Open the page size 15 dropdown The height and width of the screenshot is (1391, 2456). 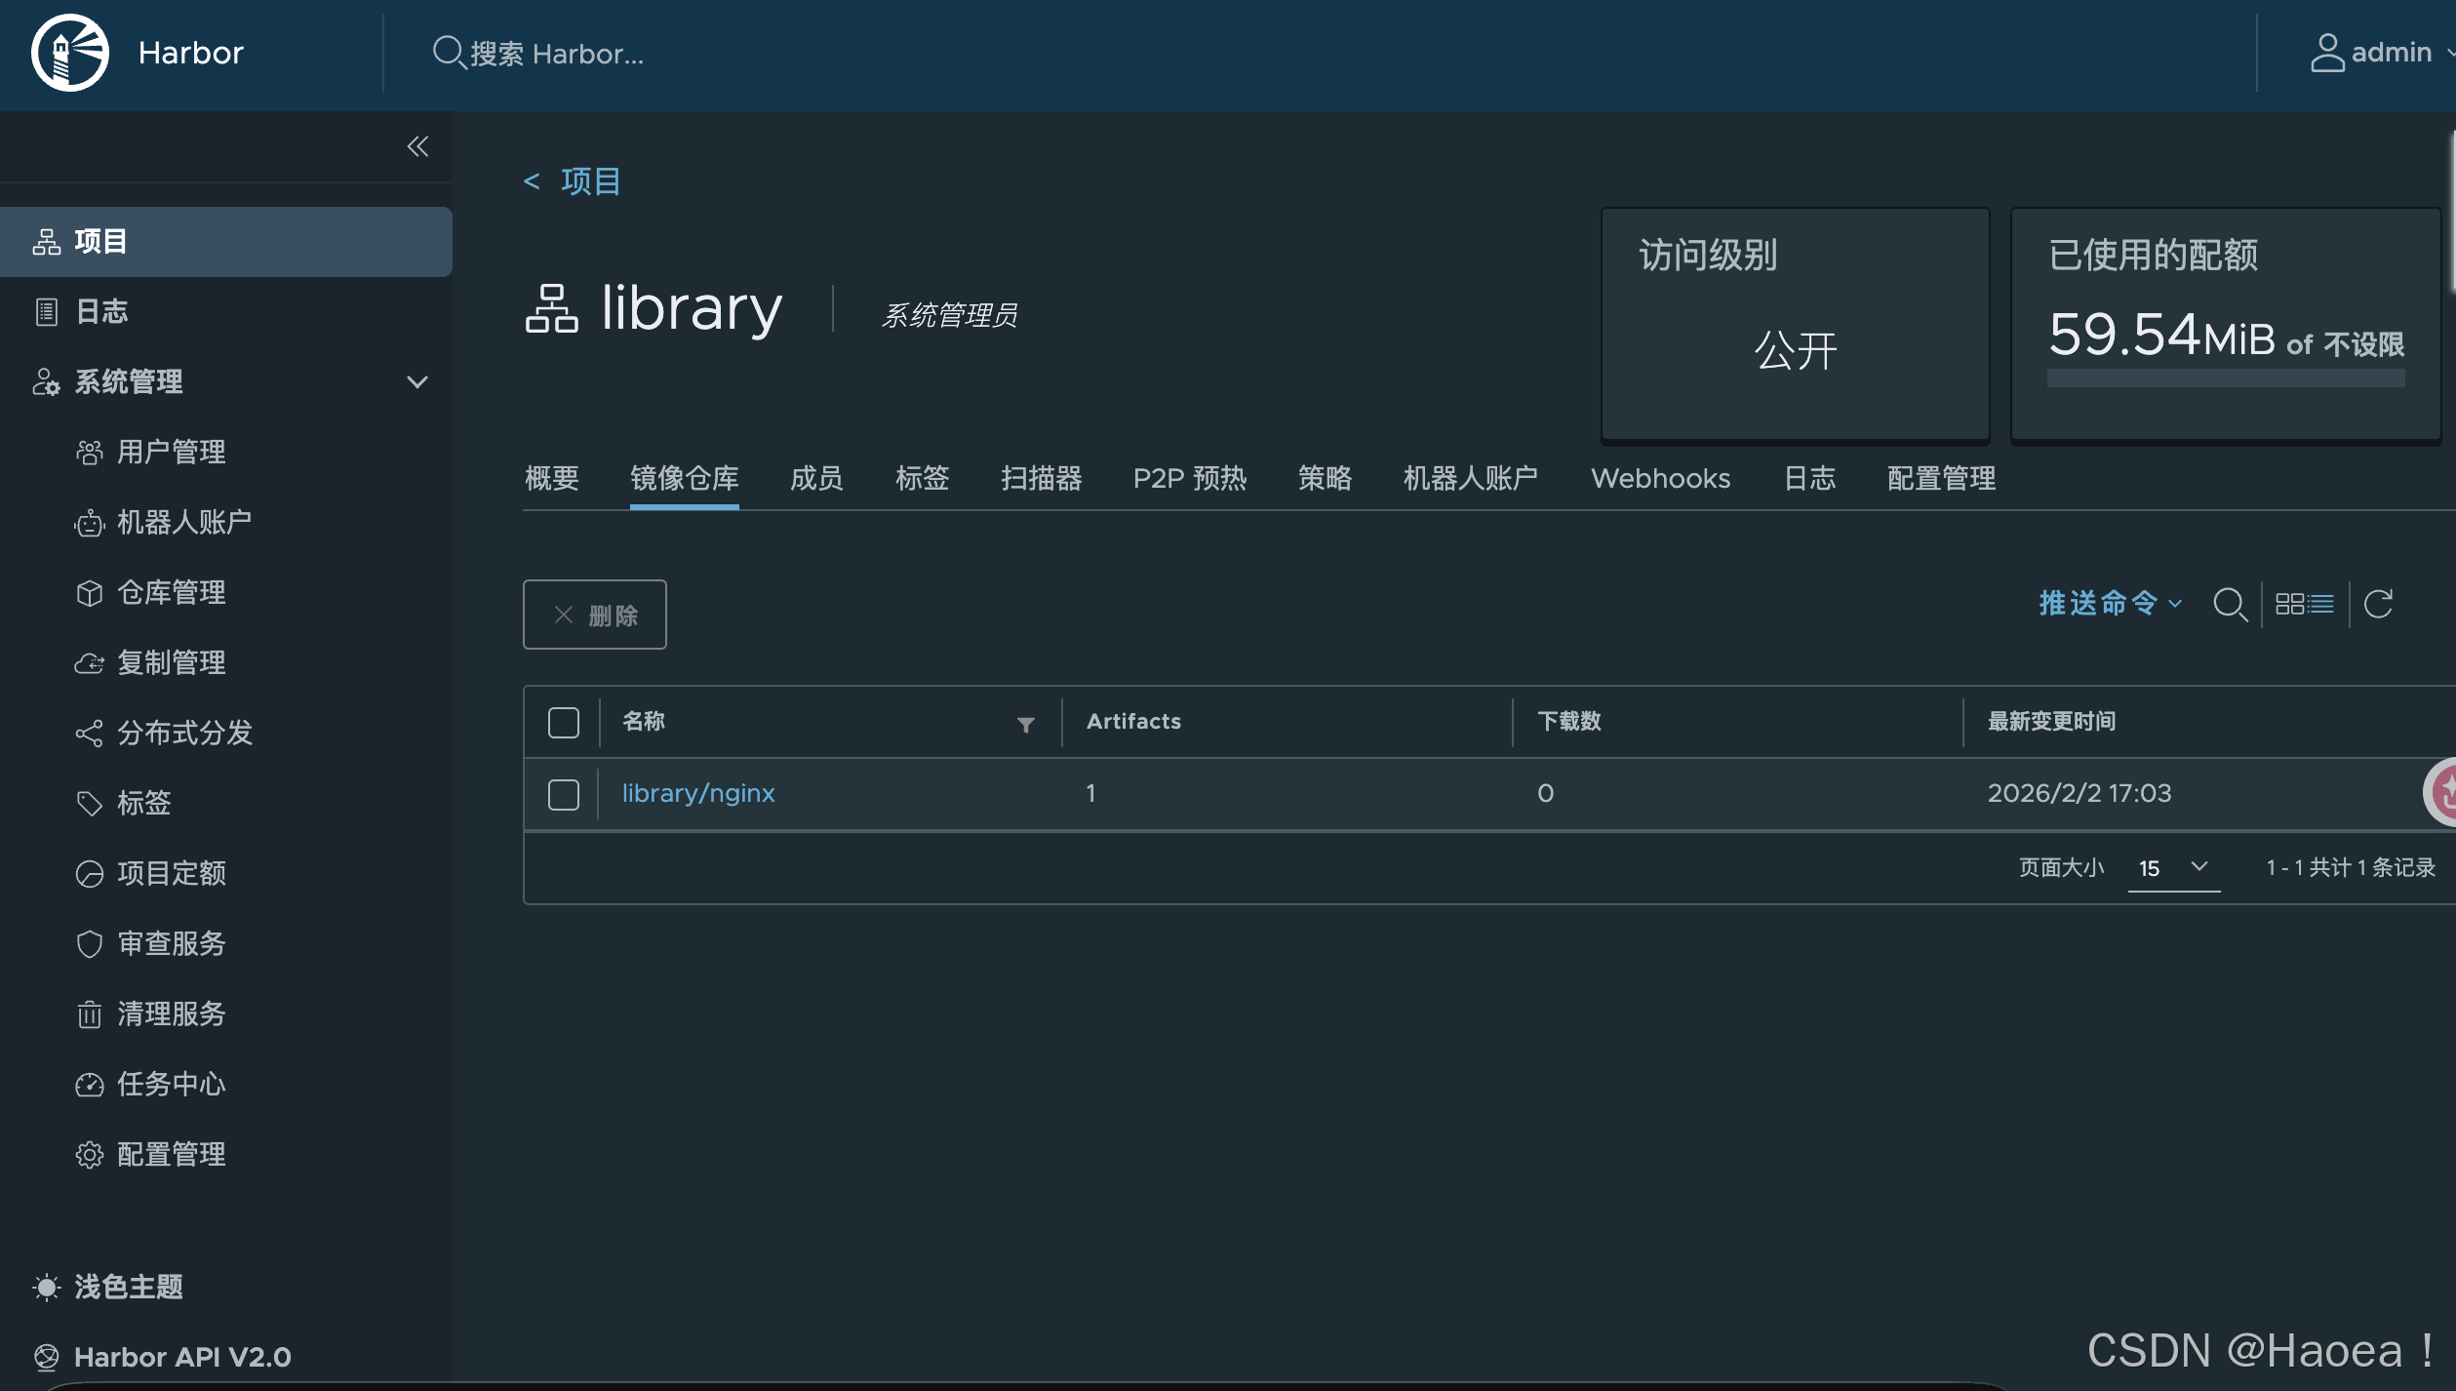2173,867
